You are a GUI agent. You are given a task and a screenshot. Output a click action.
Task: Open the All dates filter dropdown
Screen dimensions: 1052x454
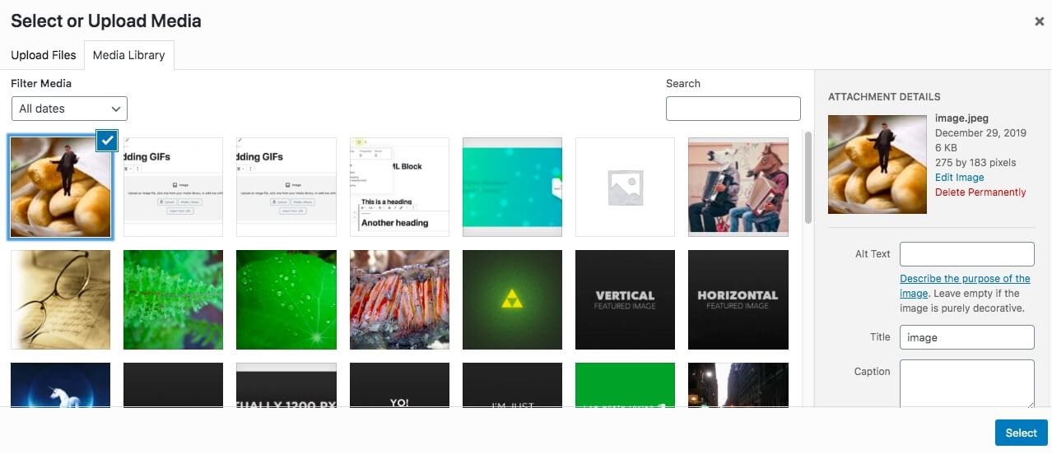(x=70, y=109)
